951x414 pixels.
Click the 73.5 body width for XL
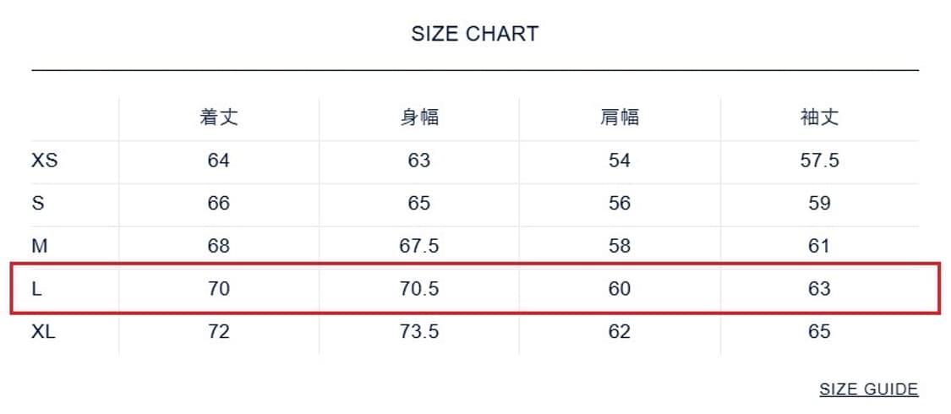click(x=419, y=332)
